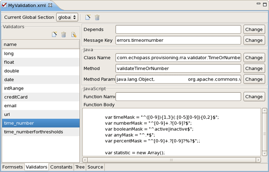Select the 'date' validator row

[x=41, y=80]
